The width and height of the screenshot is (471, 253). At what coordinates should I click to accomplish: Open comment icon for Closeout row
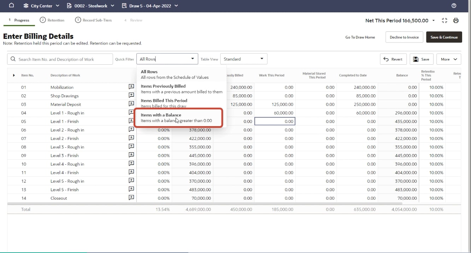pyautogui.click(x=131, y=198)
